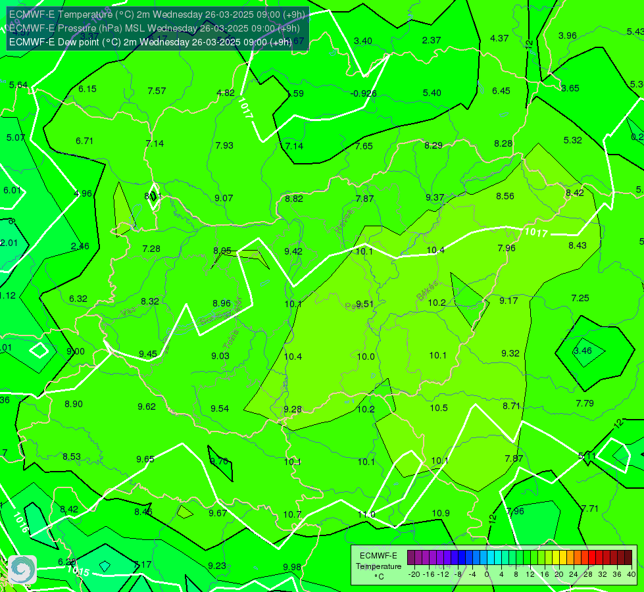The height and width of the screenshot is (592, 644).
Task: Click the map value 10.9
Action: pyautogui.click(x=441, y=513)
